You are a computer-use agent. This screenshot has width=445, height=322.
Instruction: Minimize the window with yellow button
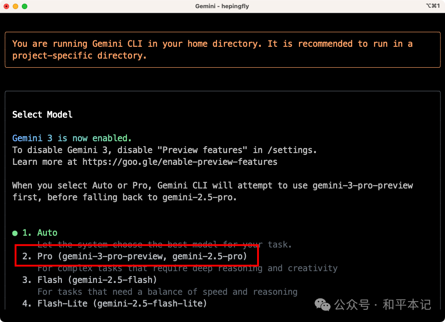click(15, 6)
